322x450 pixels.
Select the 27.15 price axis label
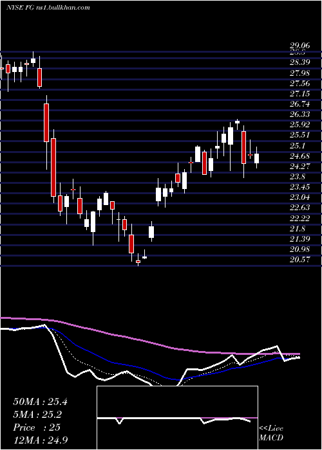[299, 94]
